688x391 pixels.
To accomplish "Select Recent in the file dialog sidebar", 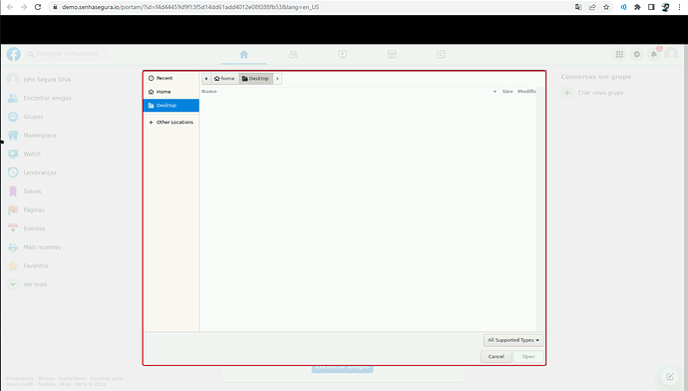I will (x=172, y=78).
